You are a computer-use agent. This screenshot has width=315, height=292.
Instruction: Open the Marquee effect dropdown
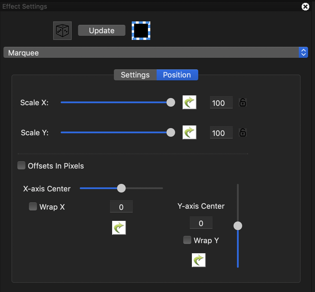tap(155, 53)
